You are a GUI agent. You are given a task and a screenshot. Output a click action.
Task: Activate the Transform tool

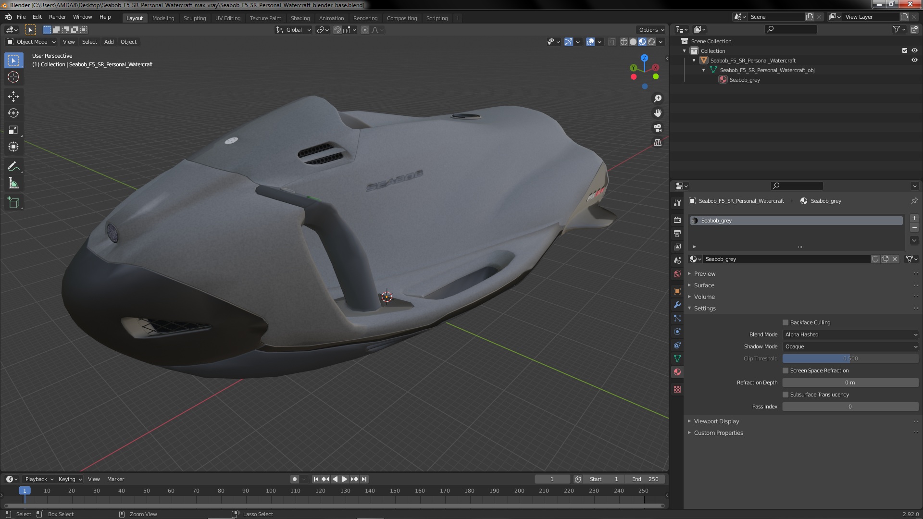pos(13,147)
